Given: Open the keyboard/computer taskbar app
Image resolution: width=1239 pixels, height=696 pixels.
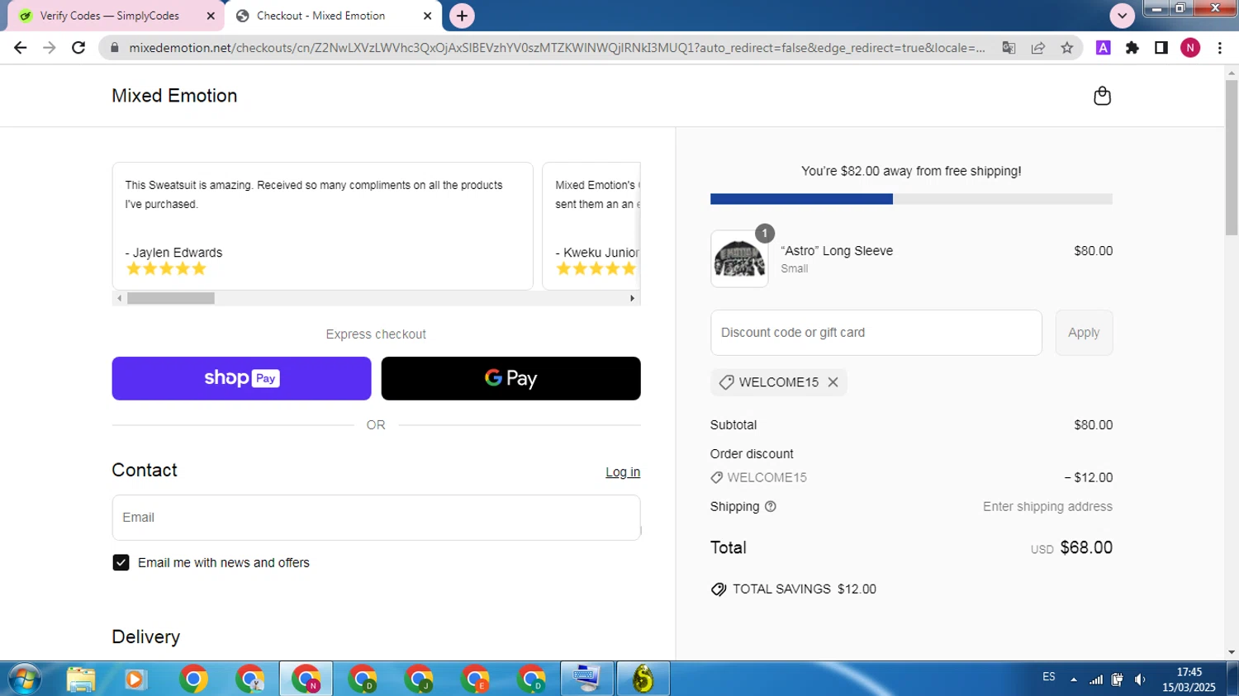Looking at the screenshot, I should [x=586, y=679].
